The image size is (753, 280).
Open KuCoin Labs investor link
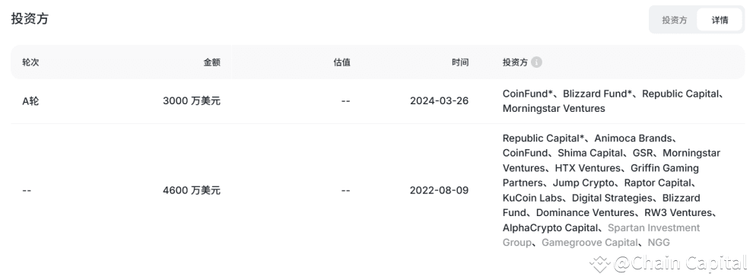pyautogui.click(x=532, y=198)
